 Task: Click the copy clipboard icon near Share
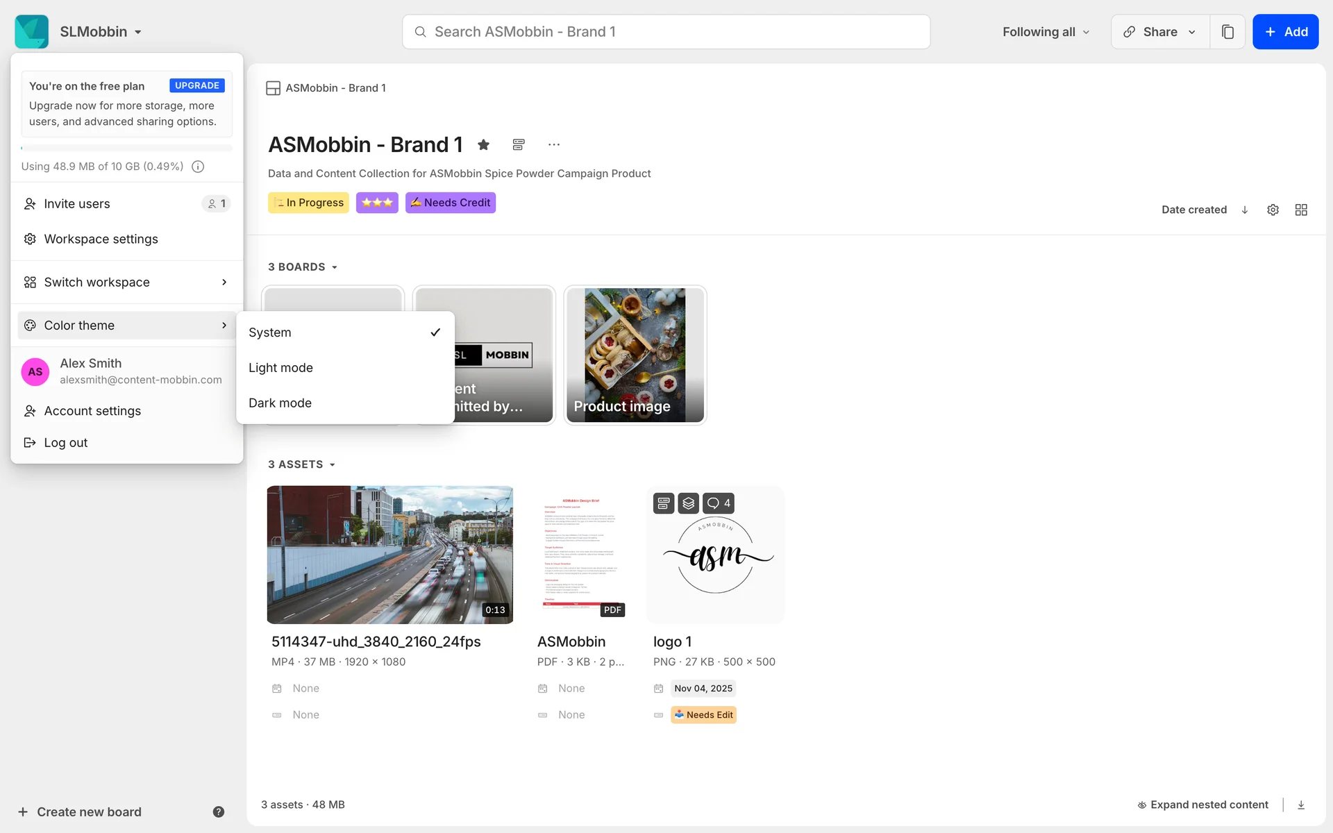(1227, 32)
